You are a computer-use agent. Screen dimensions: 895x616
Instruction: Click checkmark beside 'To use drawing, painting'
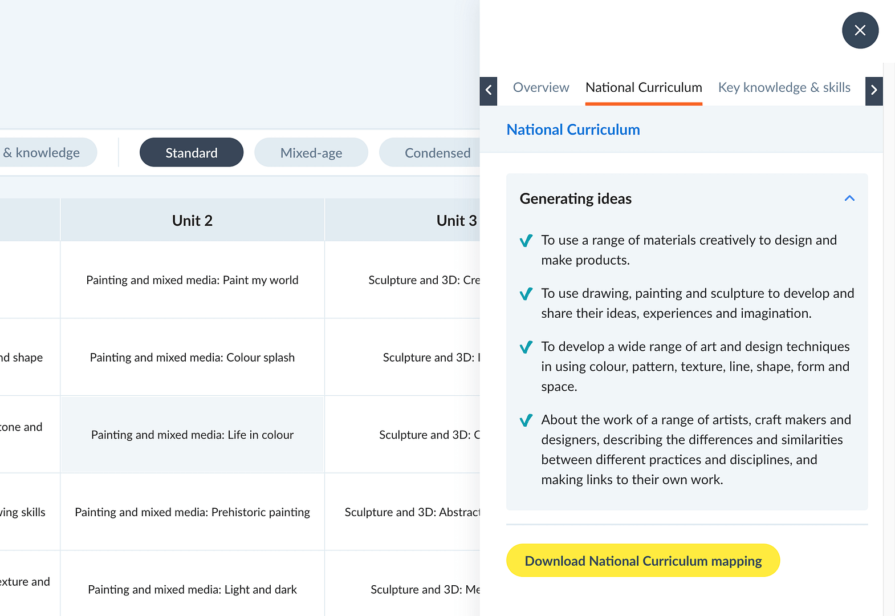pos(526,294)
